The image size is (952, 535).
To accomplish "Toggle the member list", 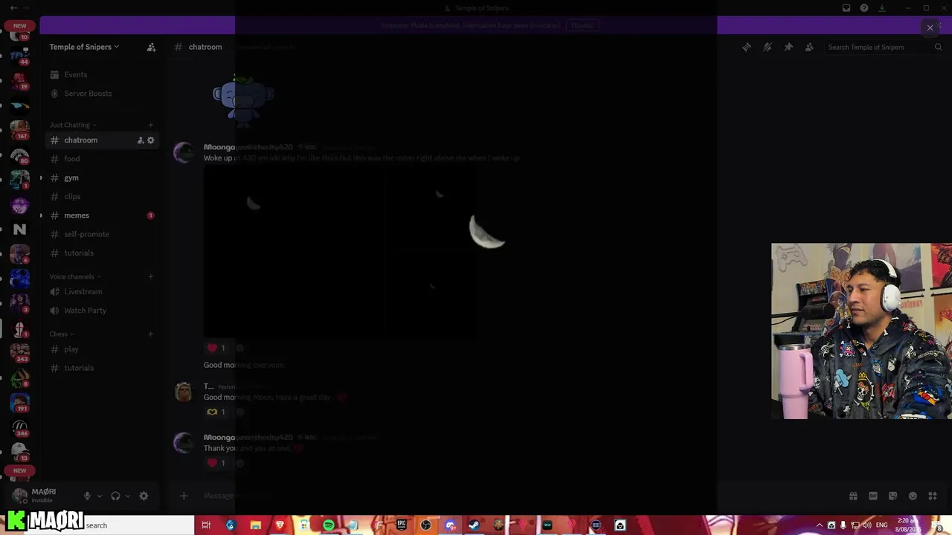I will click(809, 47).
